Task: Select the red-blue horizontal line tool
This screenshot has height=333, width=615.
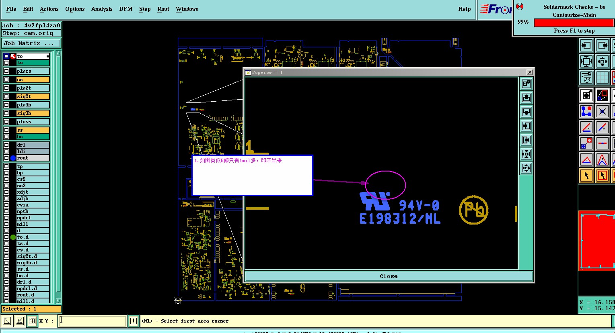Action: [602, 143]
